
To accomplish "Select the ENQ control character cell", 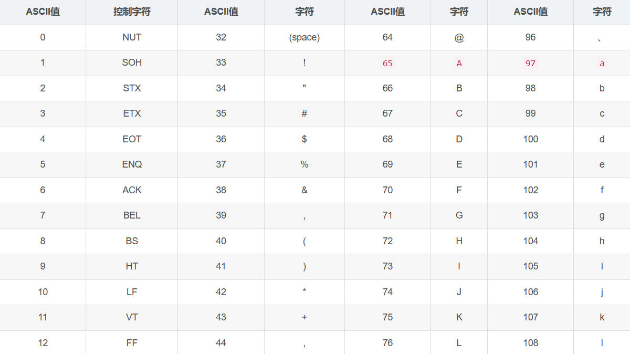I will click(x=132, y=164).
